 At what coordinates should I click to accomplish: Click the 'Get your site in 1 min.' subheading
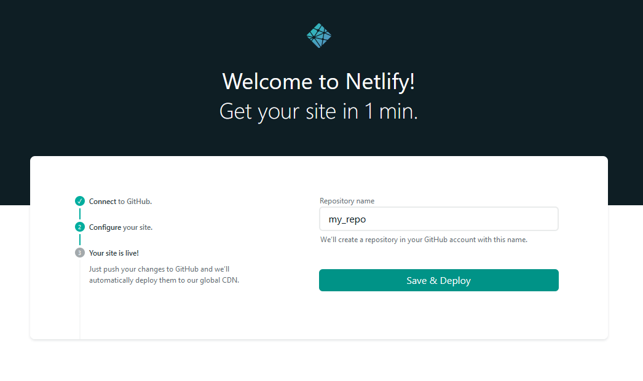click(318, 112)
